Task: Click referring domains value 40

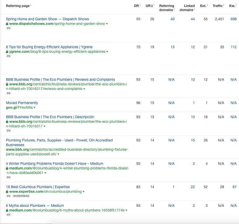Action: (172, 19)
